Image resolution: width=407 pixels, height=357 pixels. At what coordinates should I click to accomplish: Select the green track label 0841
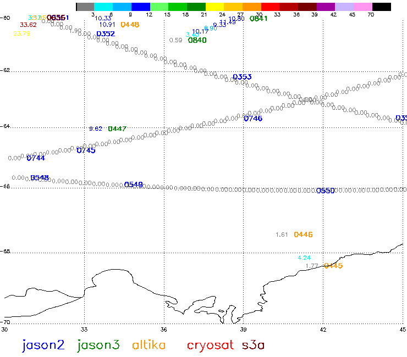(x=258, y=19)
